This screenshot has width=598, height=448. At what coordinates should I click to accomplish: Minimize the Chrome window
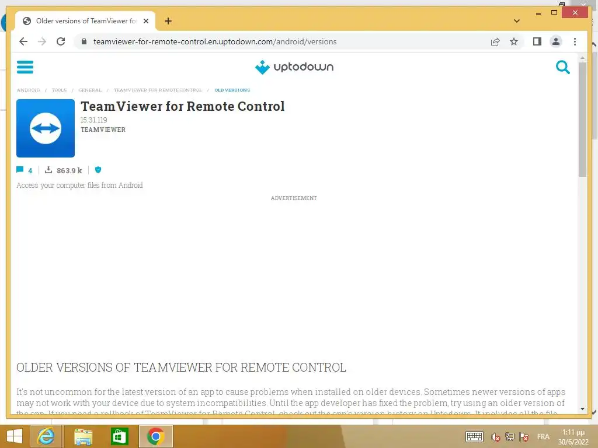(538, 13)
